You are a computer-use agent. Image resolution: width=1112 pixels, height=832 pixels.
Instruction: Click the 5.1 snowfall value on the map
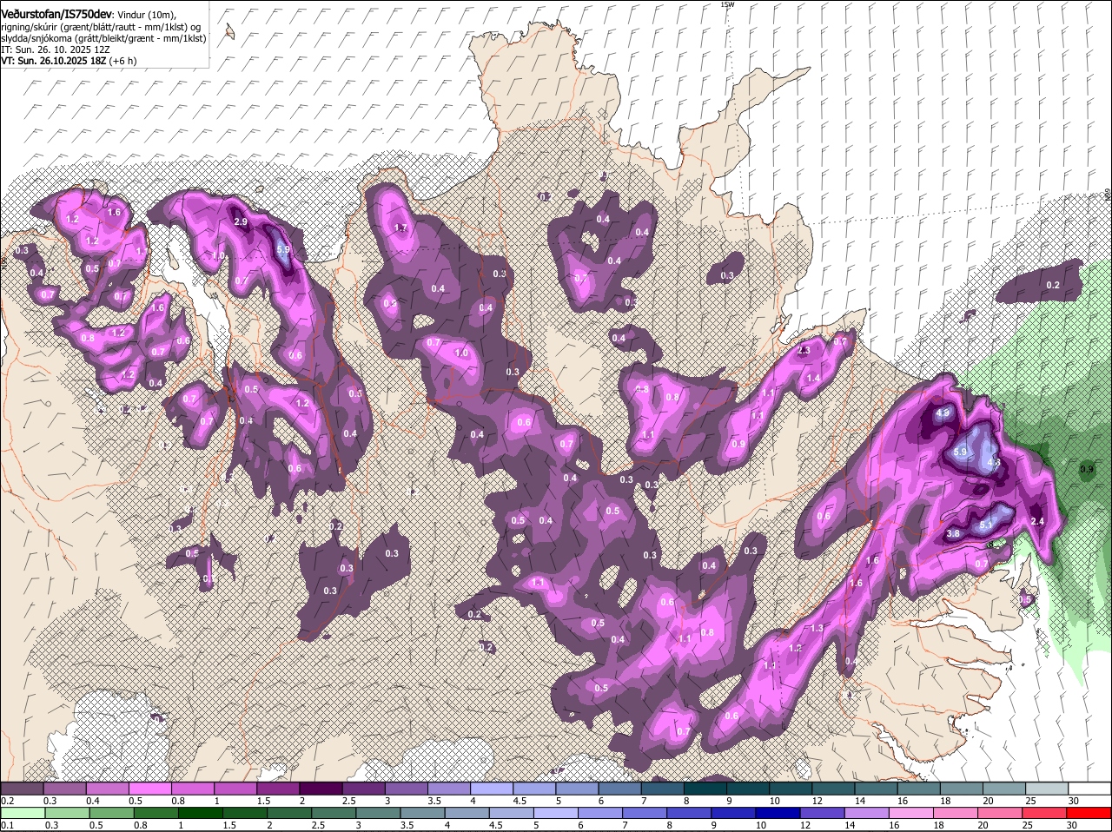pyautogui.click(x=986, y=525)
